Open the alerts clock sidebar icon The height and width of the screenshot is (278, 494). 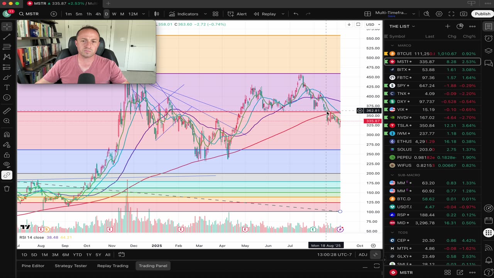tap(488, 39)
